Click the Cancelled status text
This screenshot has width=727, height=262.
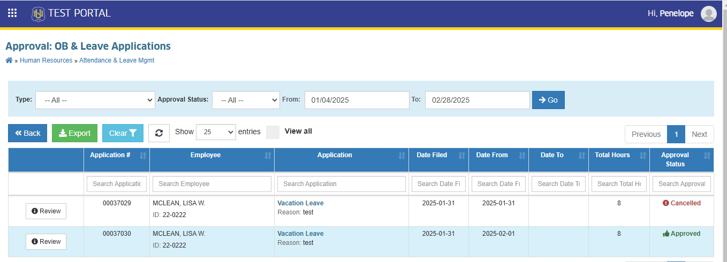(x=685, y=203)
